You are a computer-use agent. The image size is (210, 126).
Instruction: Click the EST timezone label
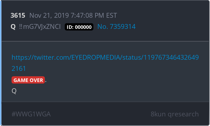point(112,15)
